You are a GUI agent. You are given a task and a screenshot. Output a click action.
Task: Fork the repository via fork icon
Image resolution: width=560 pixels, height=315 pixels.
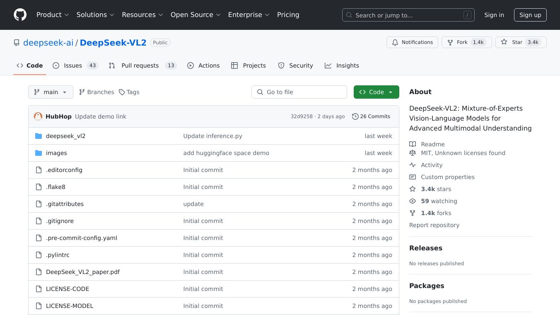click(450, 42)
